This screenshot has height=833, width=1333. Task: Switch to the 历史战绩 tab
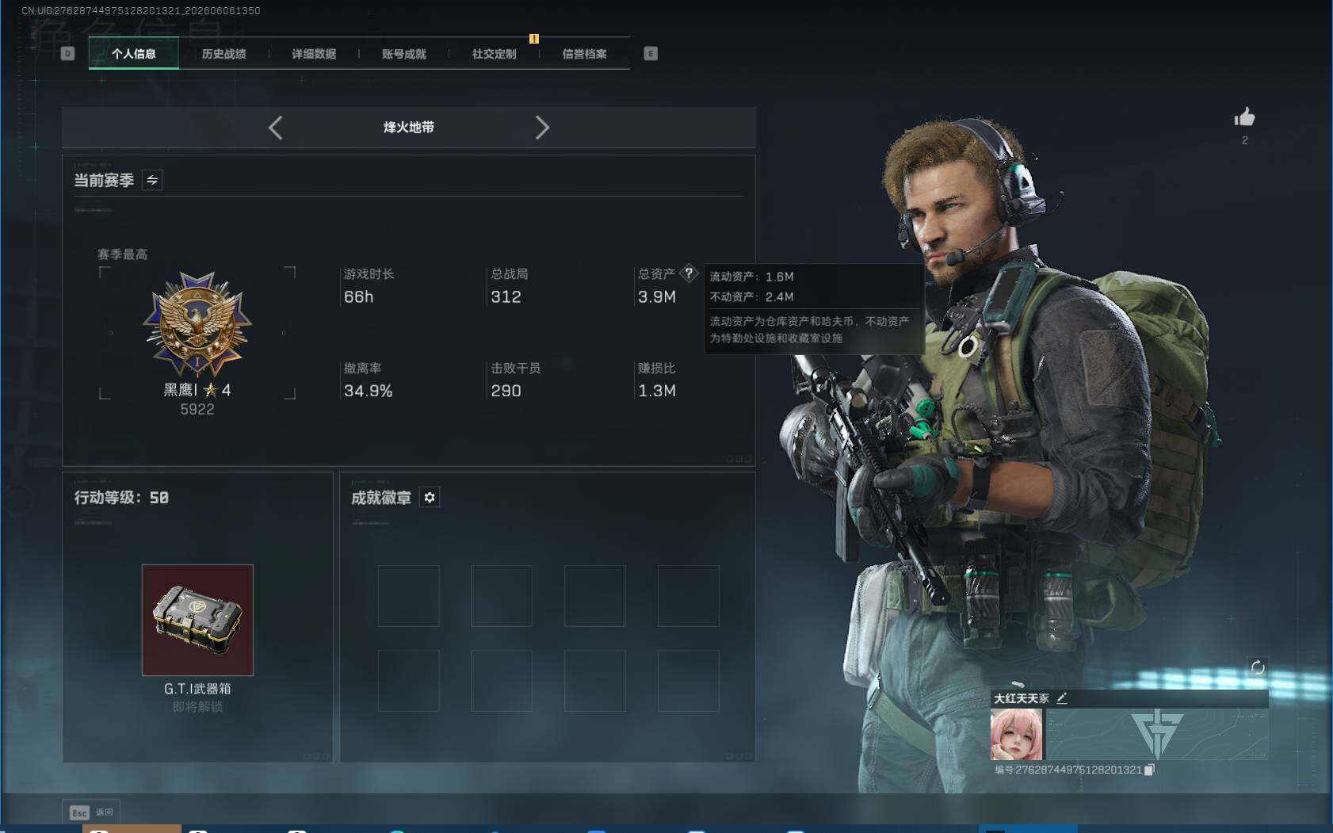tap(224, 53)
